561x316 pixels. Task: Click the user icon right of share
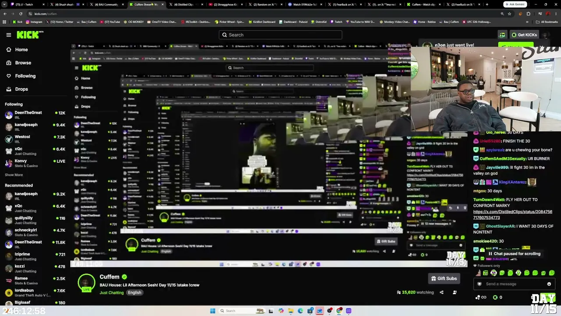(x=454, y=292)
